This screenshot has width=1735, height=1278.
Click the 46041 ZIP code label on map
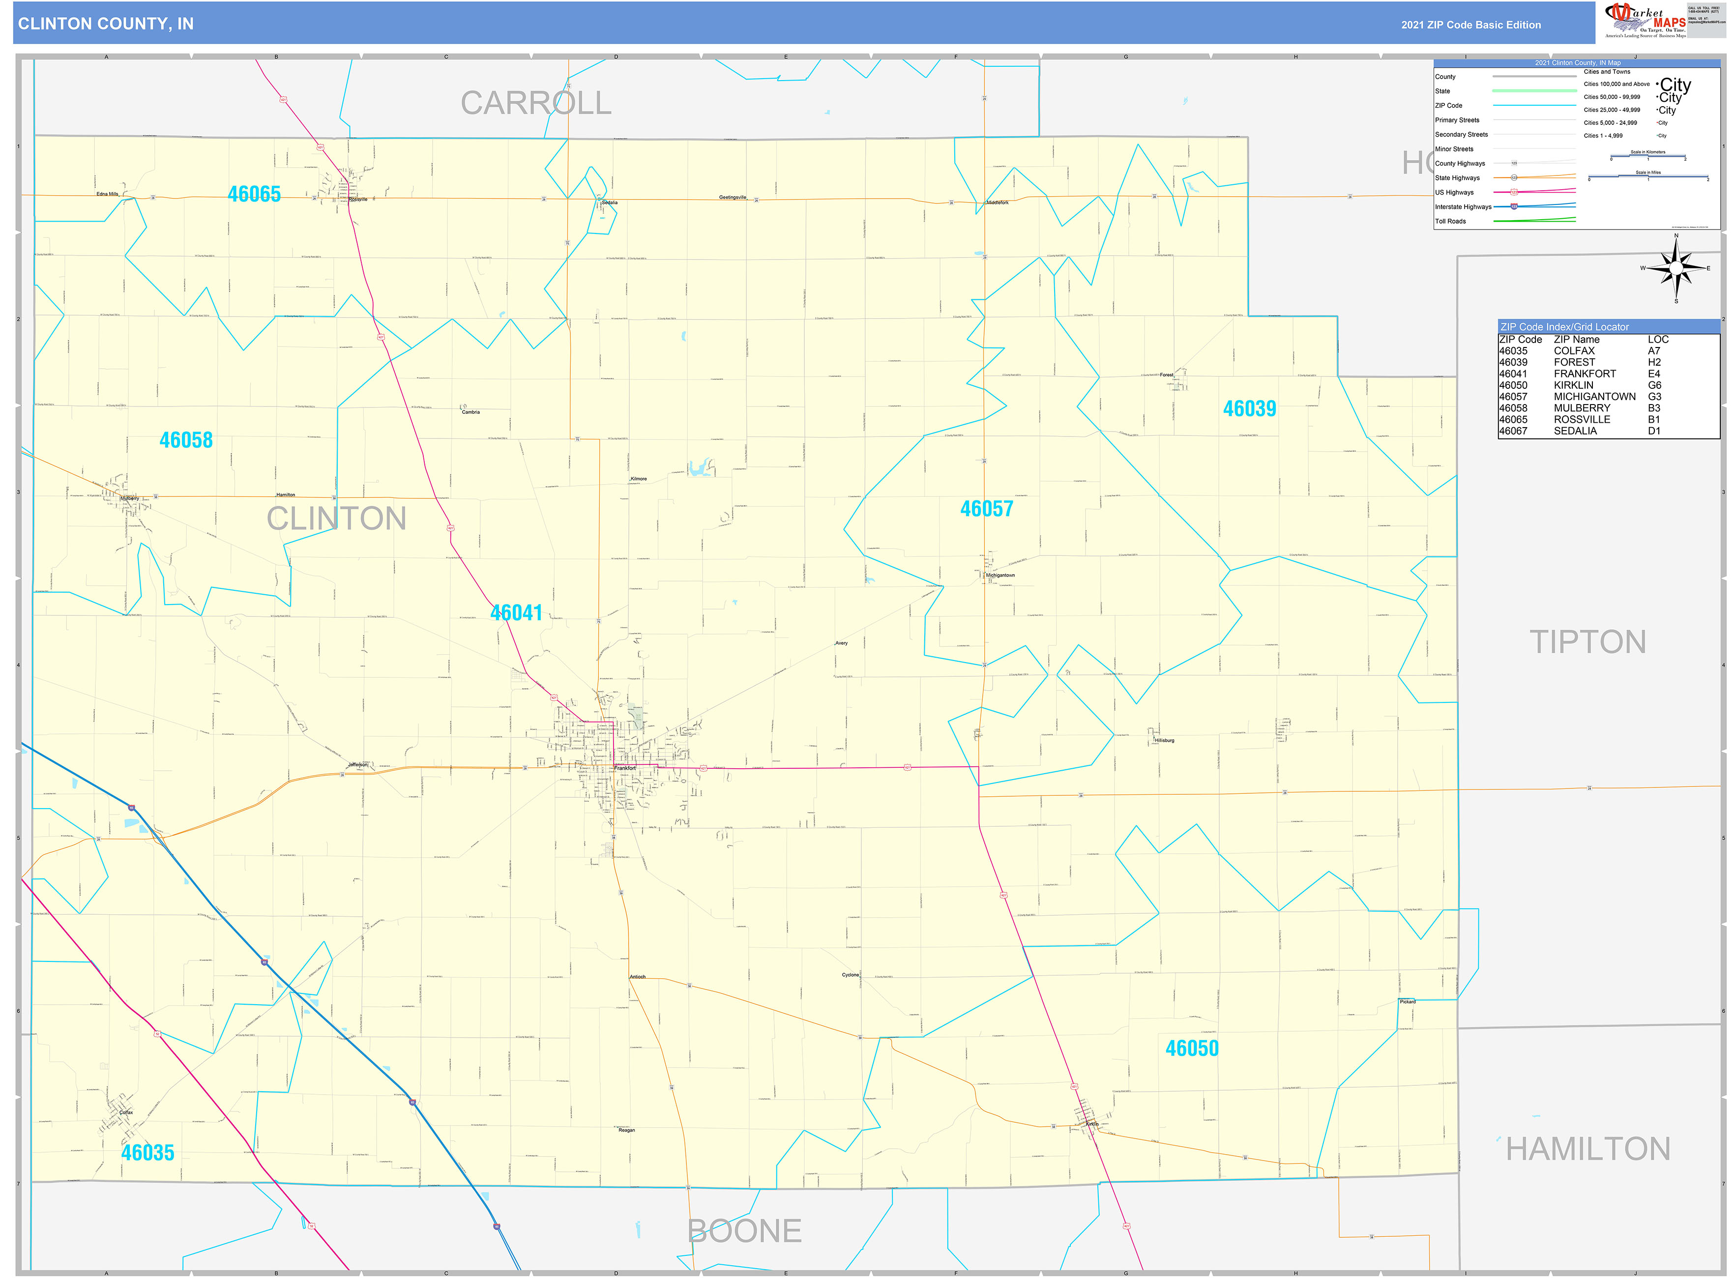pos(516,612)
